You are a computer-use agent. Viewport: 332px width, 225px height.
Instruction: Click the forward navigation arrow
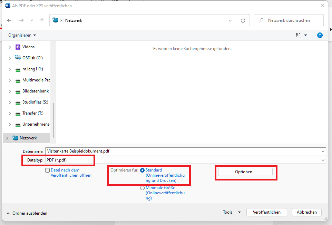[x=21, y=20]
